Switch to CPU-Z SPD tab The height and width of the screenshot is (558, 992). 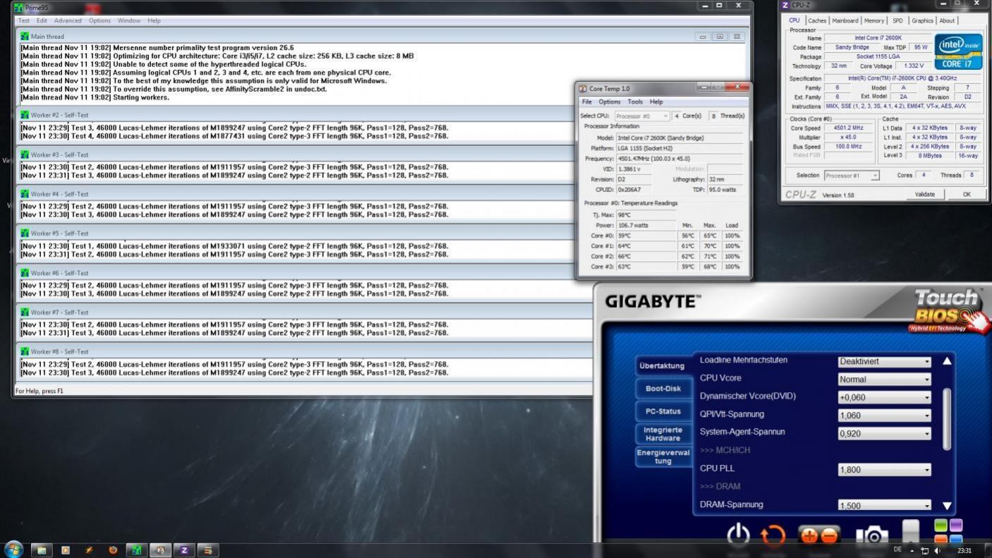pos(897,20)
